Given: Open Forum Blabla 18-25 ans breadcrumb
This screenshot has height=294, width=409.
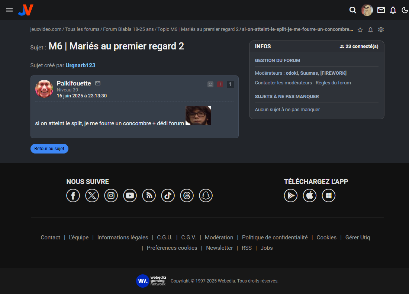Looking at the screenshot, I should click(x=128, y=29).
